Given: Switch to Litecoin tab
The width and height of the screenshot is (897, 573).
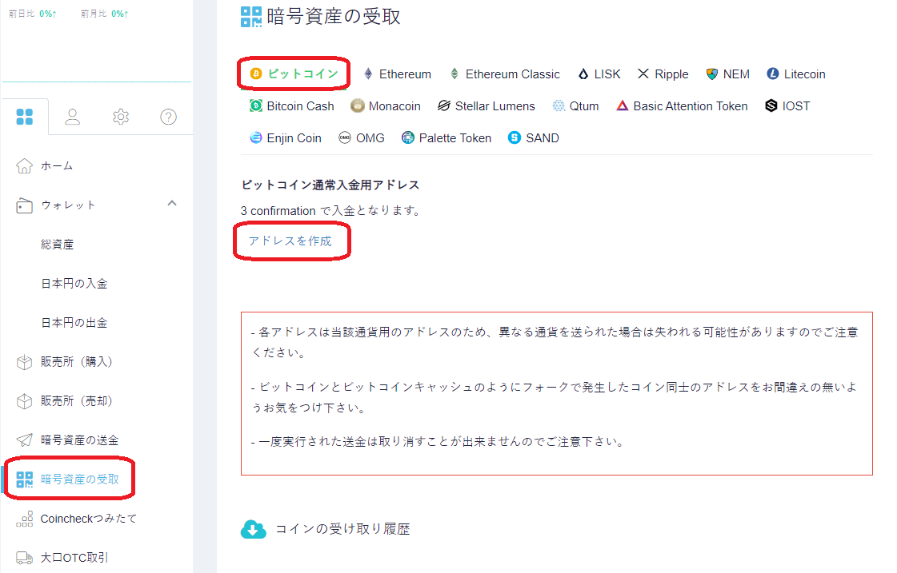Looking at the screenshot, I should [796, 74].
